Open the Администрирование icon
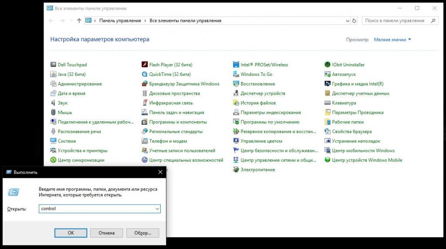 pos(53,84)
